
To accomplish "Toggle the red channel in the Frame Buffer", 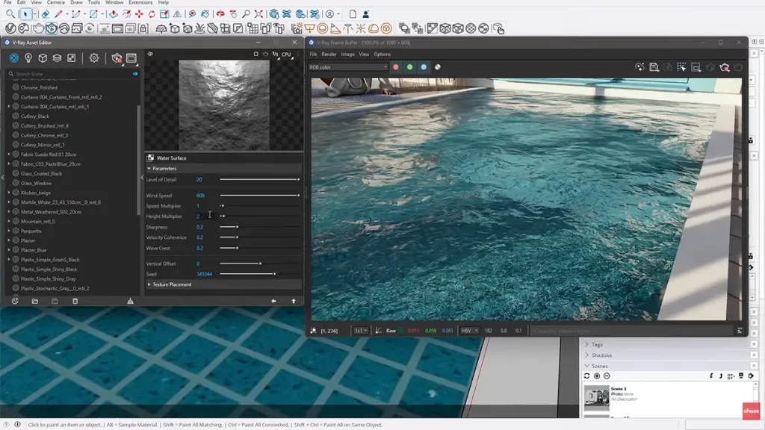I will (x=395, y=67).
